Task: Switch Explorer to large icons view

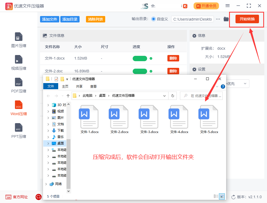Action: [222, 196]
